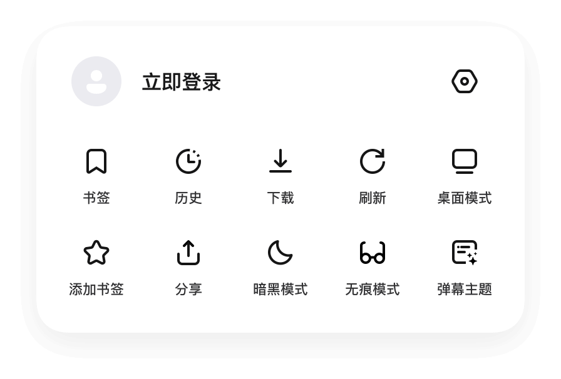Toggle dark mode moon icon
The image size is (561, 379).
pyautogui.click(x=280, y=253)
